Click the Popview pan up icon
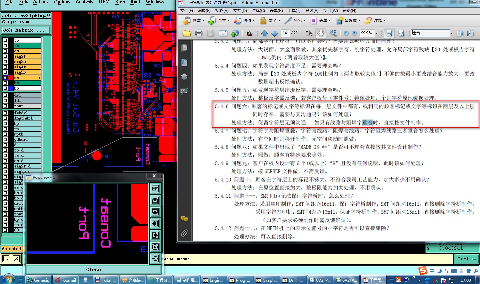 click(x=155, y=200)
